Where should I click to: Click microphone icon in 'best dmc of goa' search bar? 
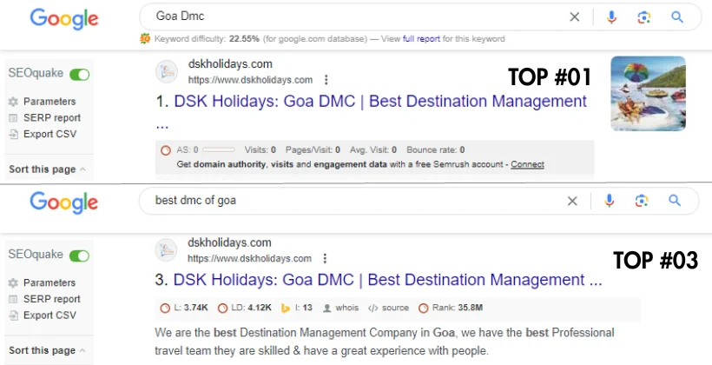610,201
